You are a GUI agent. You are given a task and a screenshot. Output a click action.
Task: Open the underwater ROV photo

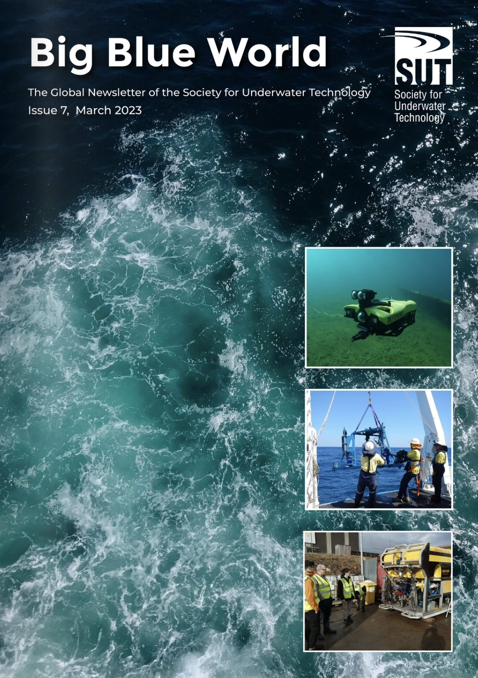[378, 307]
